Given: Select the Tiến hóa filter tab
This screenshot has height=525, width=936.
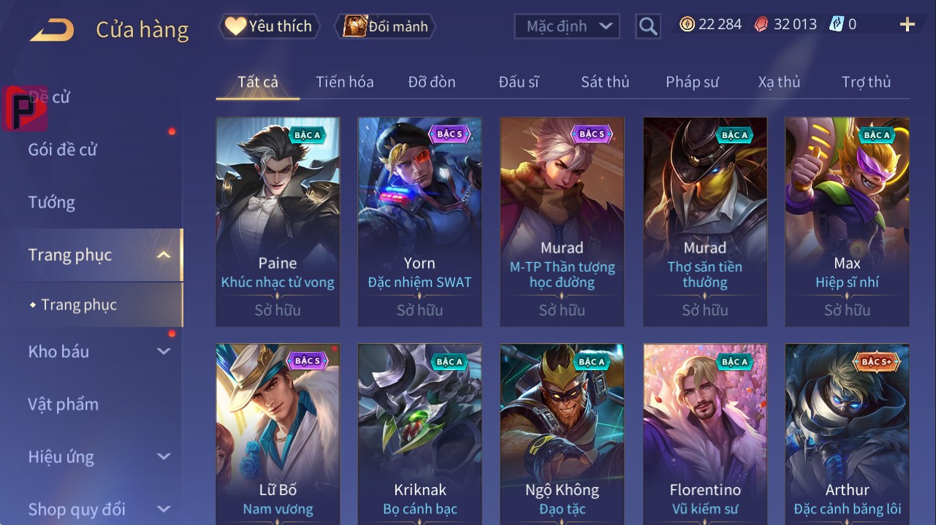Looking at the screenshot, I should pos(345,82).
